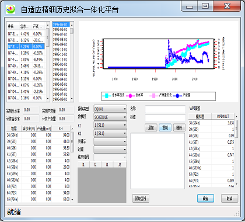Click the pink legend marker for 产液量历史
The height and width of the screenshot is (222, 245).
[x=154, y=96]
